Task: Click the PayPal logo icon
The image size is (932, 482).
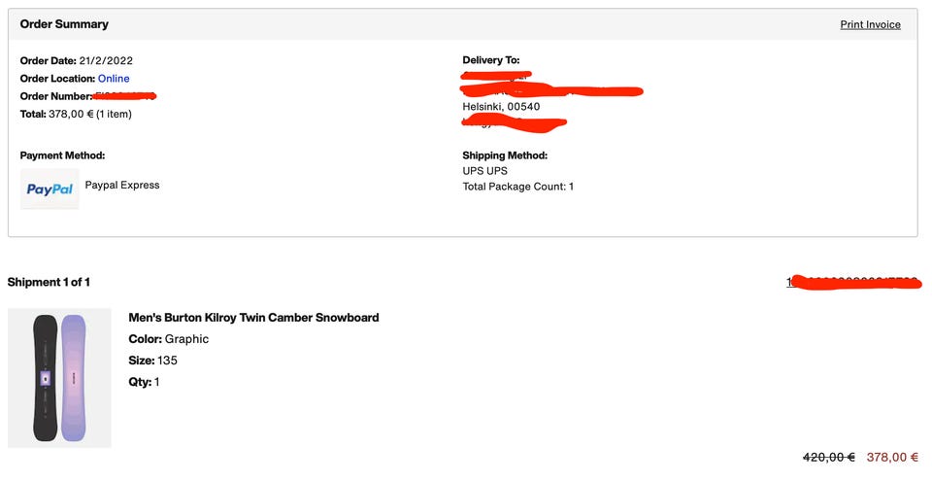Action: (50, 189)
